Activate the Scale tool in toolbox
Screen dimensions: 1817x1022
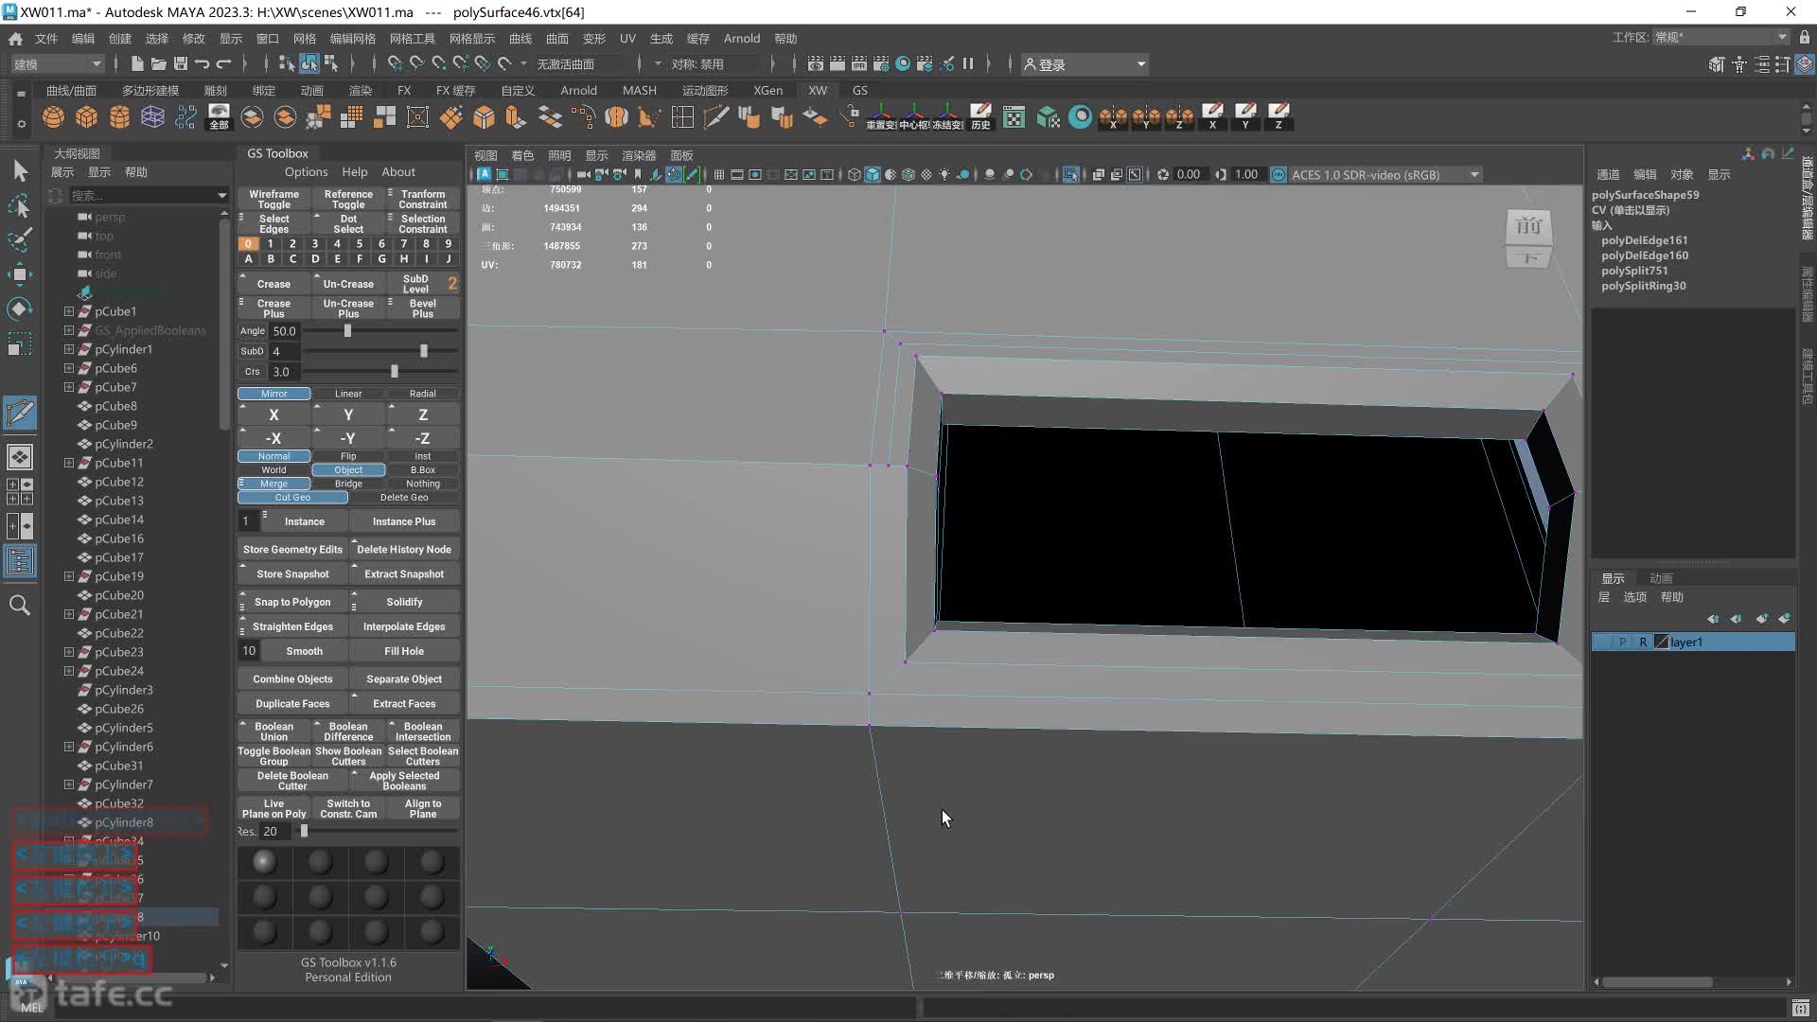(20, 344)
